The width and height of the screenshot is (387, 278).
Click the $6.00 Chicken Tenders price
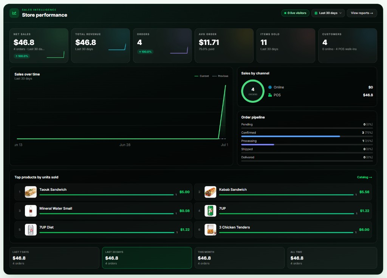[364, 230]
